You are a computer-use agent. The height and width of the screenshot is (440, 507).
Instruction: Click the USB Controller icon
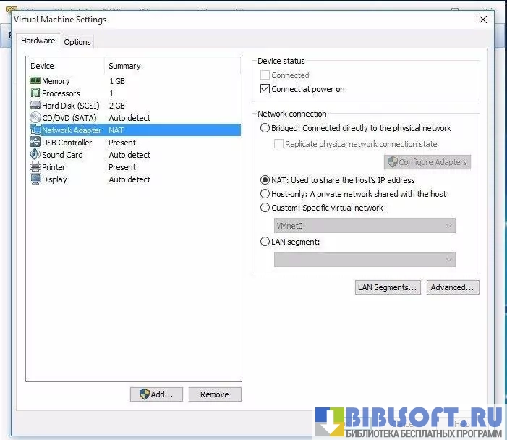tap(35, 143)
